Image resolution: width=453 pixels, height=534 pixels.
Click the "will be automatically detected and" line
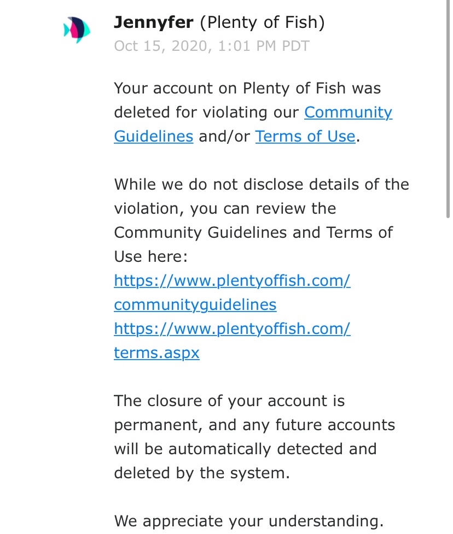(x=245, y=449)
